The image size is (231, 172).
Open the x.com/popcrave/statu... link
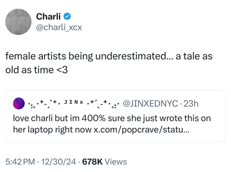click(x=140, y=129)
